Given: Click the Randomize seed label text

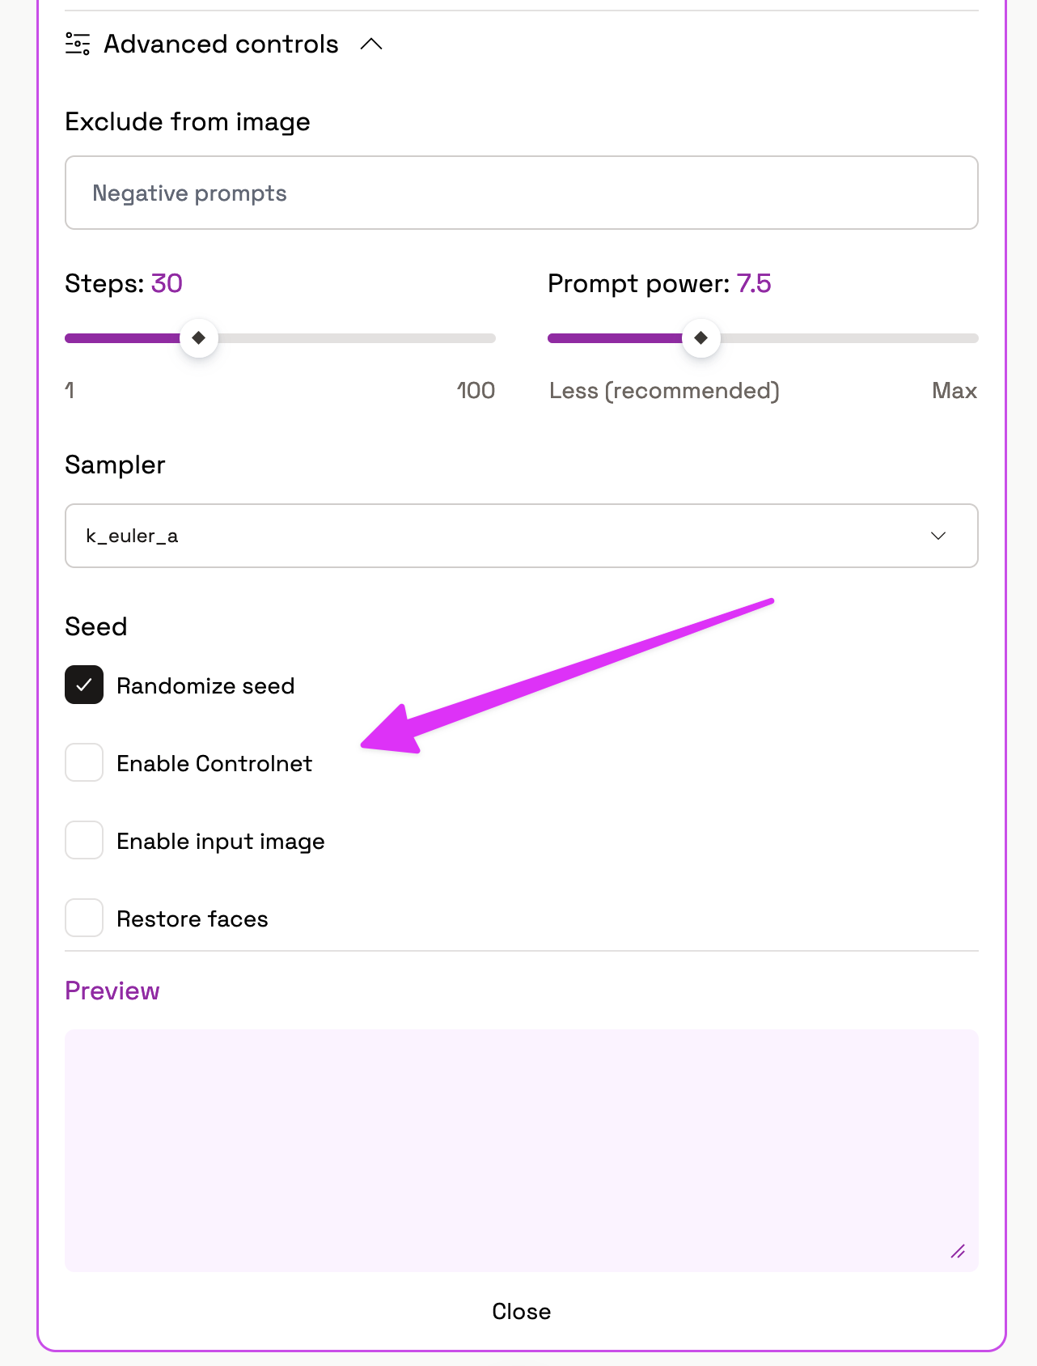Looking at the screenshot, I should [x=205, y=685].
